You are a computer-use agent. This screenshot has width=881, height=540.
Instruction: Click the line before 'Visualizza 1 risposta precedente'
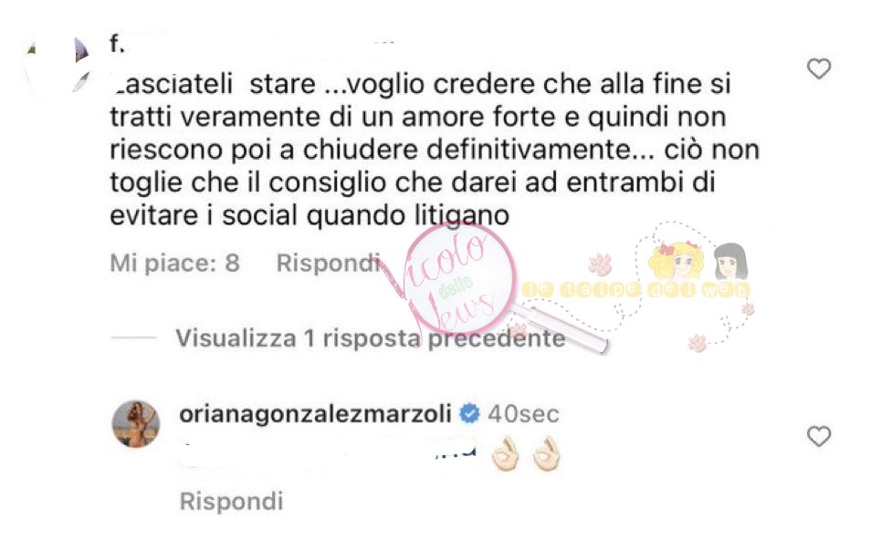point(133,337)
